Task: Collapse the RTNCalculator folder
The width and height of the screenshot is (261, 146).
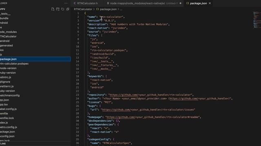Action: 35,36
